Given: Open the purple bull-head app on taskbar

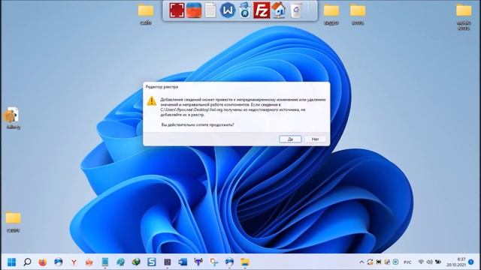Looking at the screenshot, I should [x=198, y=262].
